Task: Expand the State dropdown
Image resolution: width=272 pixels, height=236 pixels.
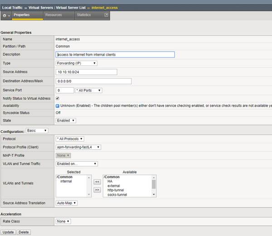Action: [66, 121]
